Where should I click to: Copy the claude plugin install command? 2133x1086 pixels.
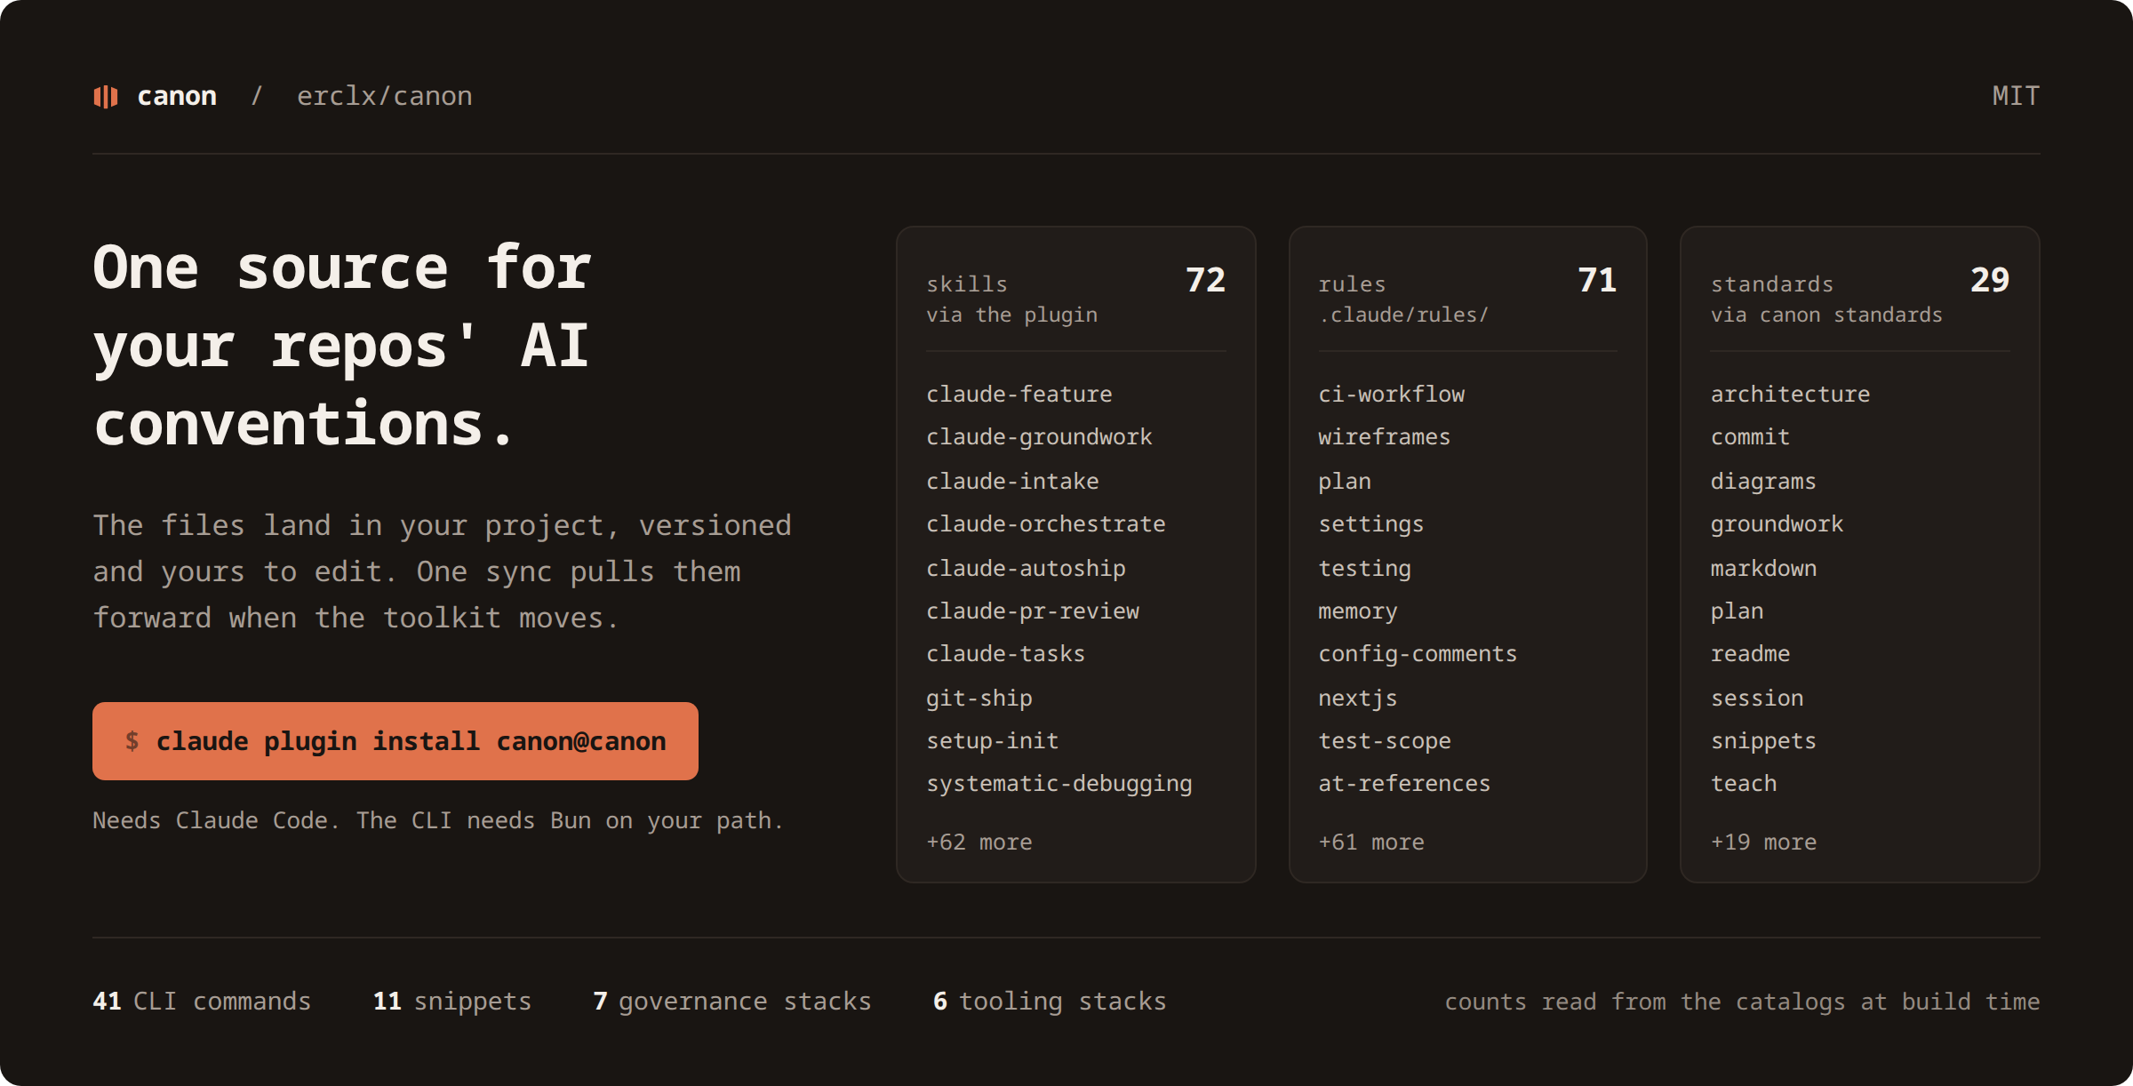(395, 741)
